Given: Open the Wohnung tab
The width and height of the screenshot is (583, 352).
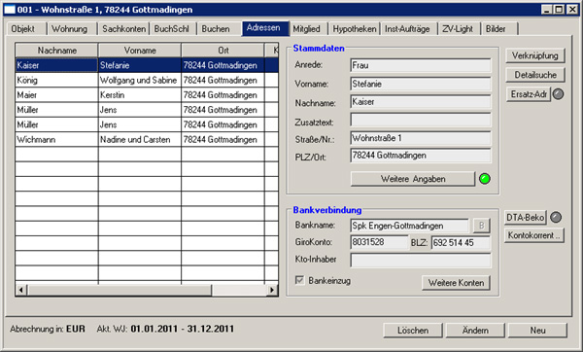Looking at the screenshot, I should pos(71,29).
